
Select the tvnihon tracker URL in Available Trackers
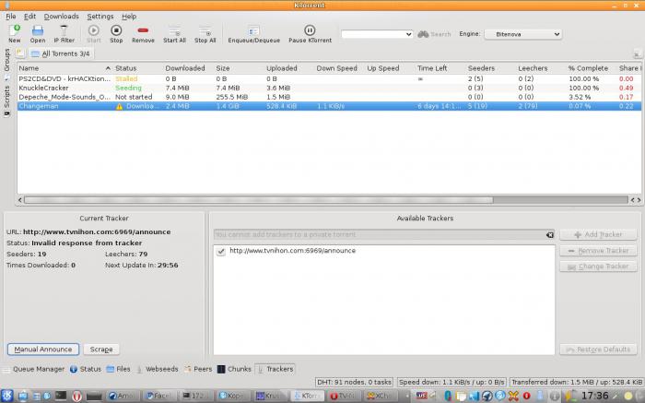point(292,251)
